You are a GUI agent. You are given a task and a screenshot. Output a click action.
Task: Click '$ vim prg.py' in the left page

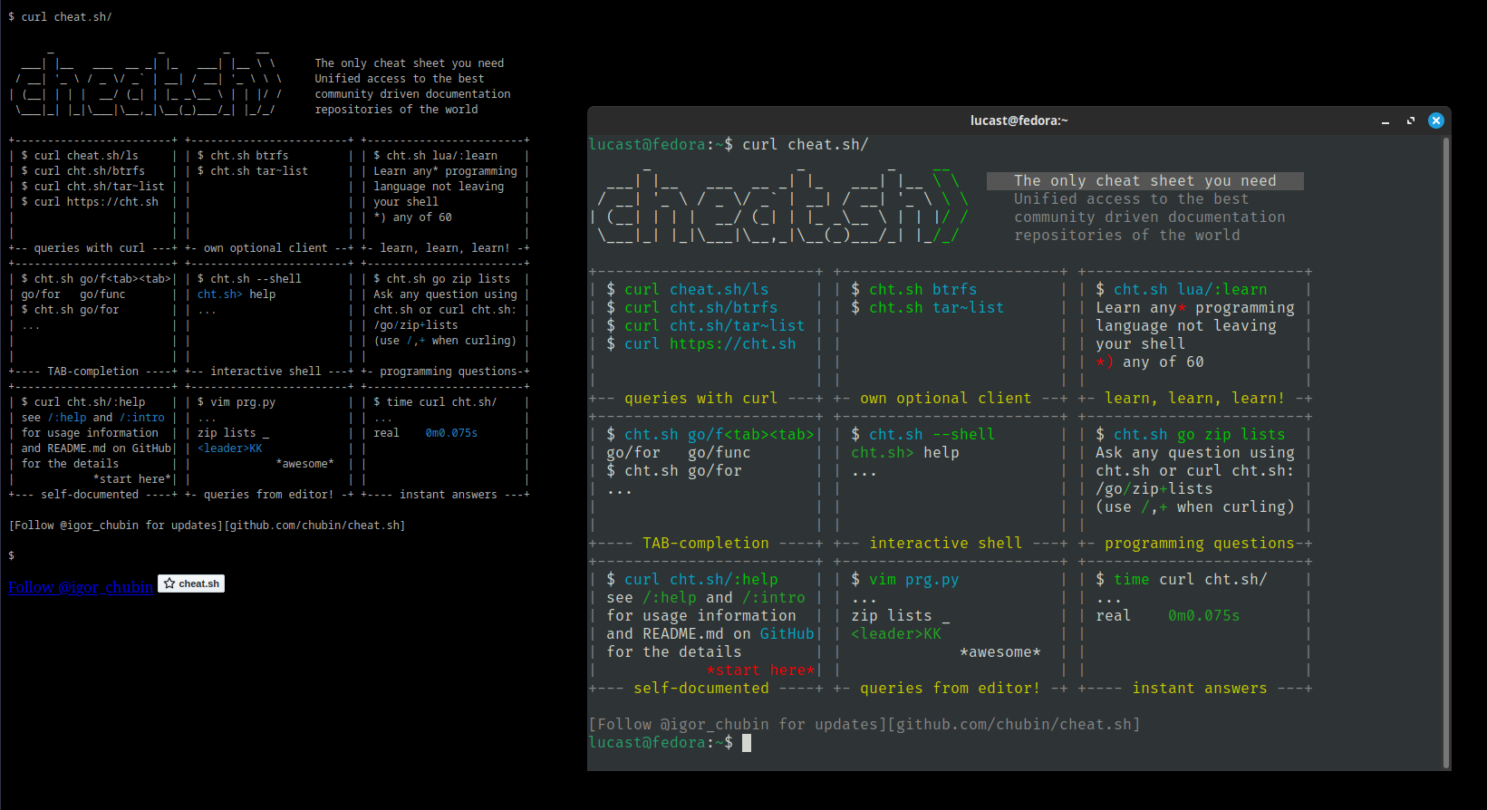click(x=237, y=402)
